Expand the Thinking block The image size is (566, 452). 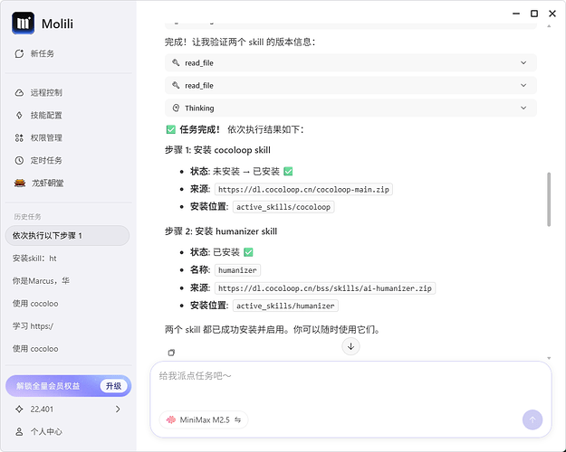[350, 108]
